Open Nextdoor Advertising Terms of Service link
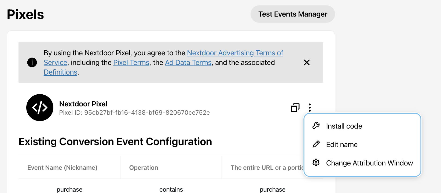 pos(235,53)
